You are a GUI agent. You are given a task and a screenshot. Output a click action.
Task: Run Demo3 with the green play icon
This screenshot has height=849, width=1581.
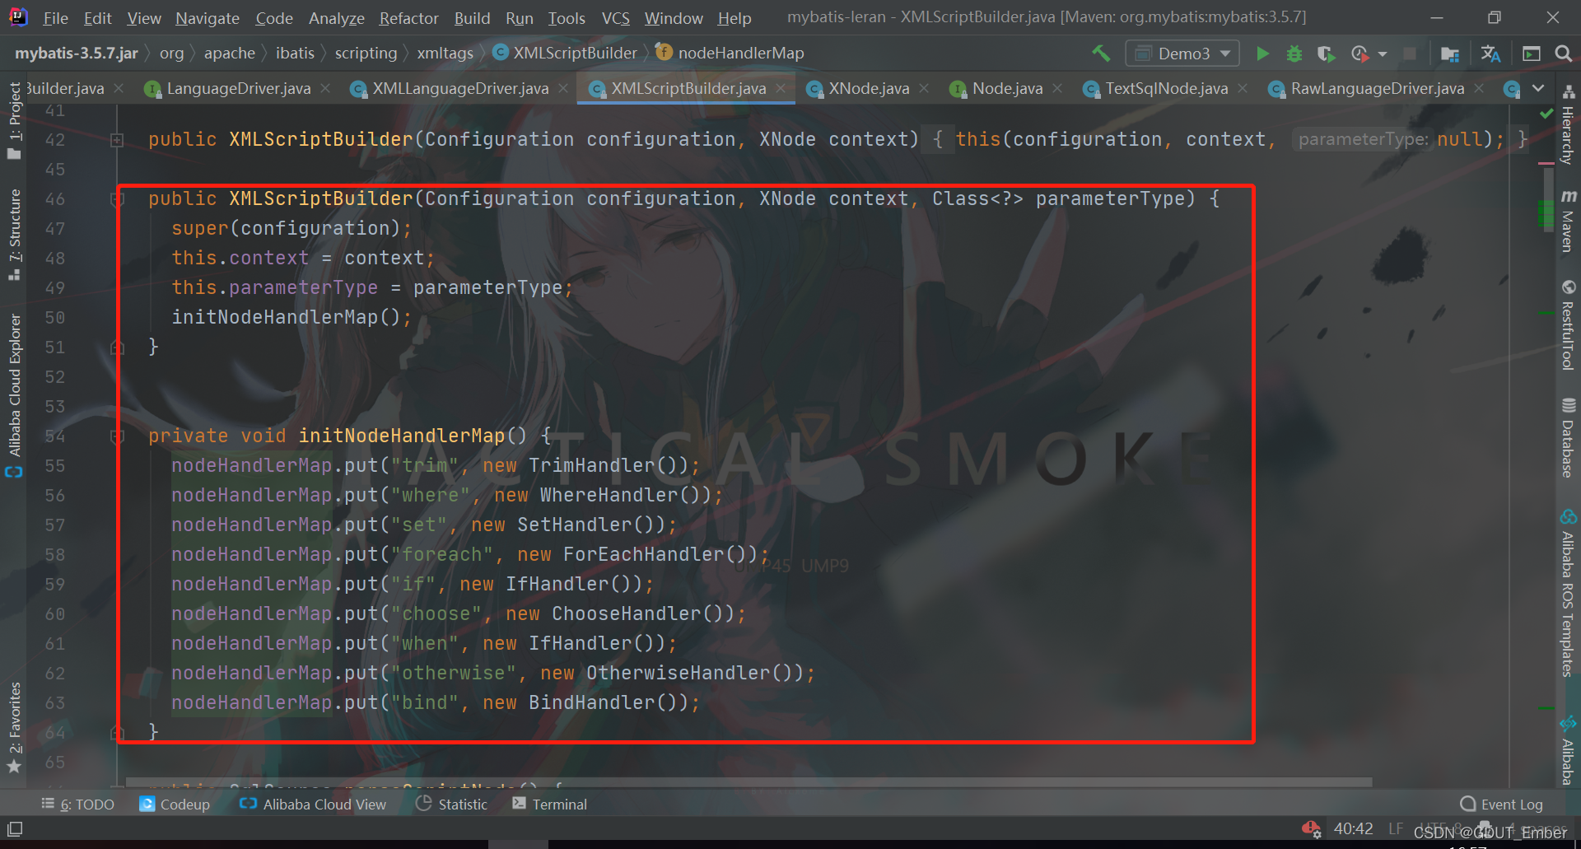pos(1262,54)
